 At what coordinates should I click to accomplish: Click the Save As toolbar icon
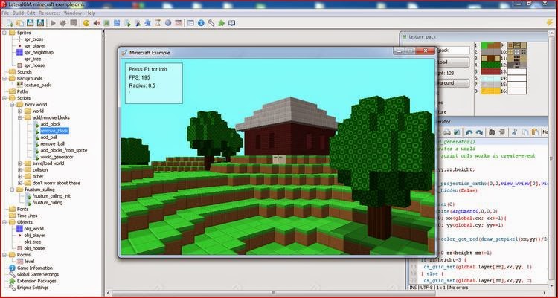pyautogui.click(x=40, y=23)
